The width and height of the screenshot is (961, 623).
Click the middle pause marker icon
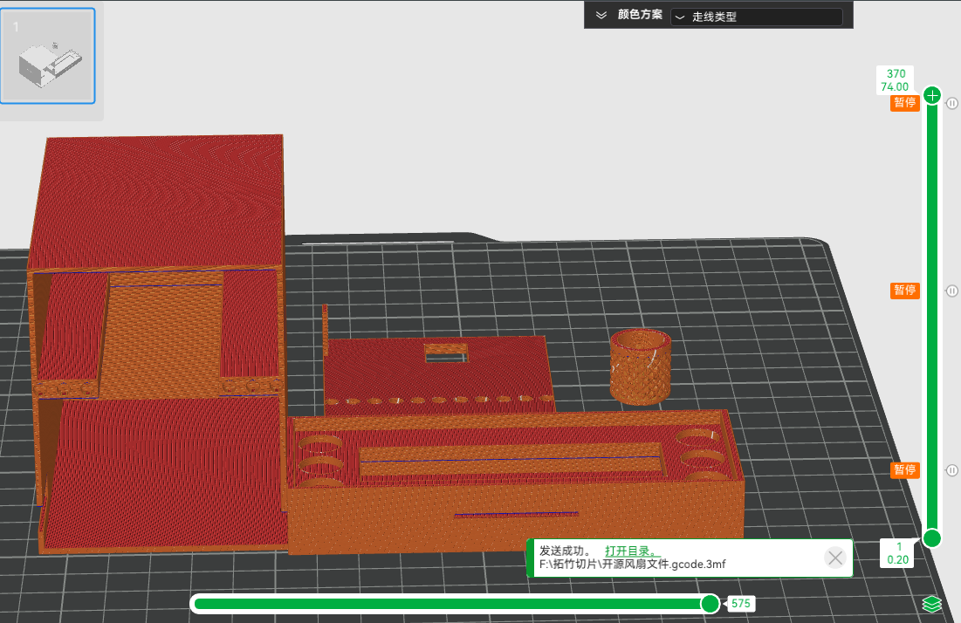952,291
